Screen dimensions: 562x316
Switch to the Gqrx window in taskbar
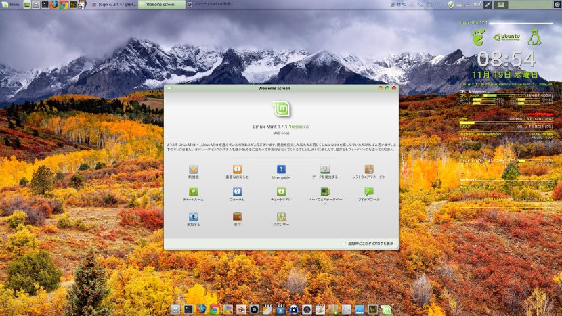click(114, 5)
